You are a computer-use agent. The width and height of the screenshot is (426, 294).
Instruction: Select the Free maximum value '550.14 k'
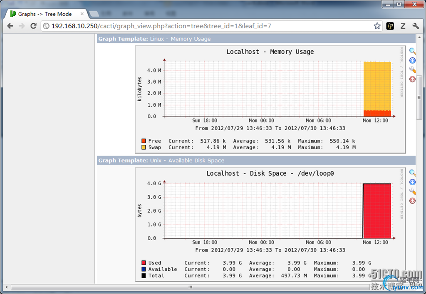pyautogui.click(x=342, y=141)
